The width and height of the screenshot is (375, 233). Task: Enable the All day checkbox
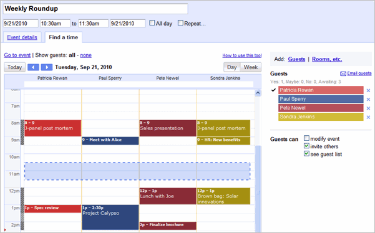152,23
